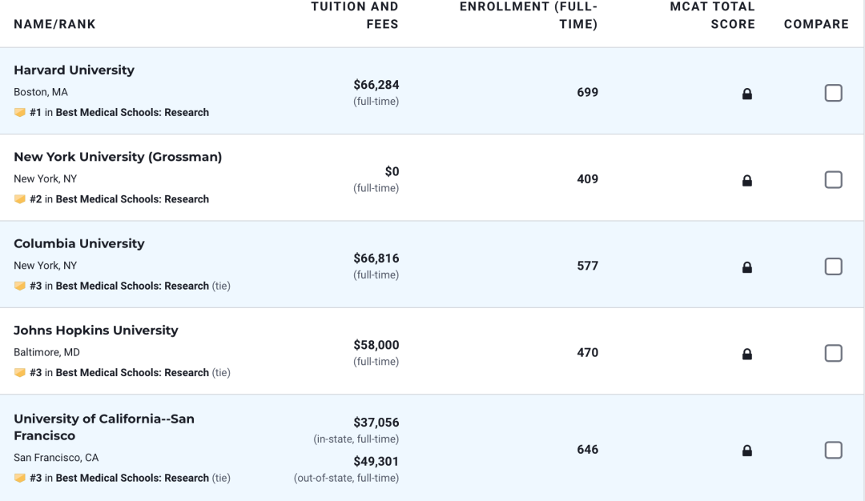
Task: Click the Columbia #3 ranking badge icon
Action: point(20,286)
